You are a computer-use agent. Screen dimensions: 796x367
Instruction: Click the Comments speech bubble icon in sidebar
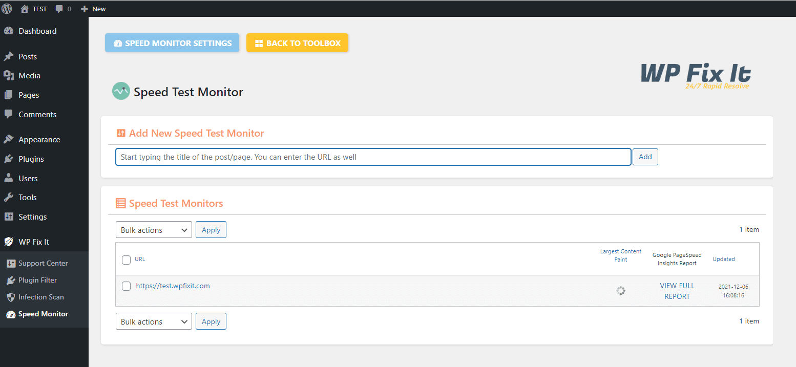[8, 114]
